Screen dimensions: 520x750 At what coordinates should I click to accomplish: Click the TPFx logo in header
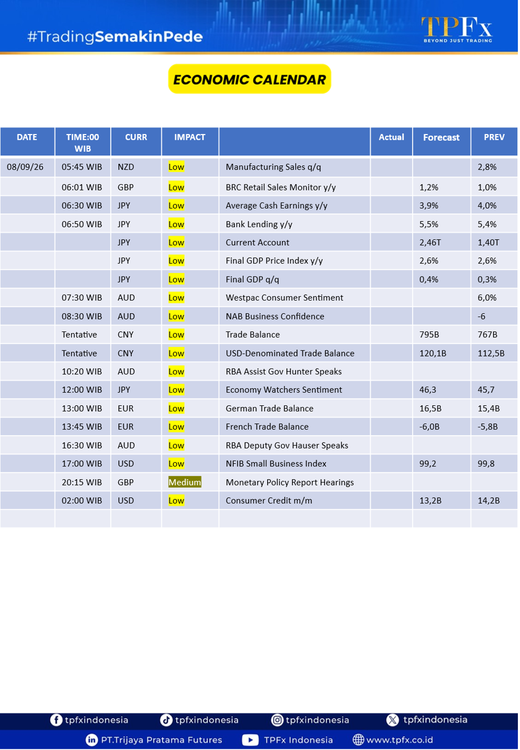(457, 29)
